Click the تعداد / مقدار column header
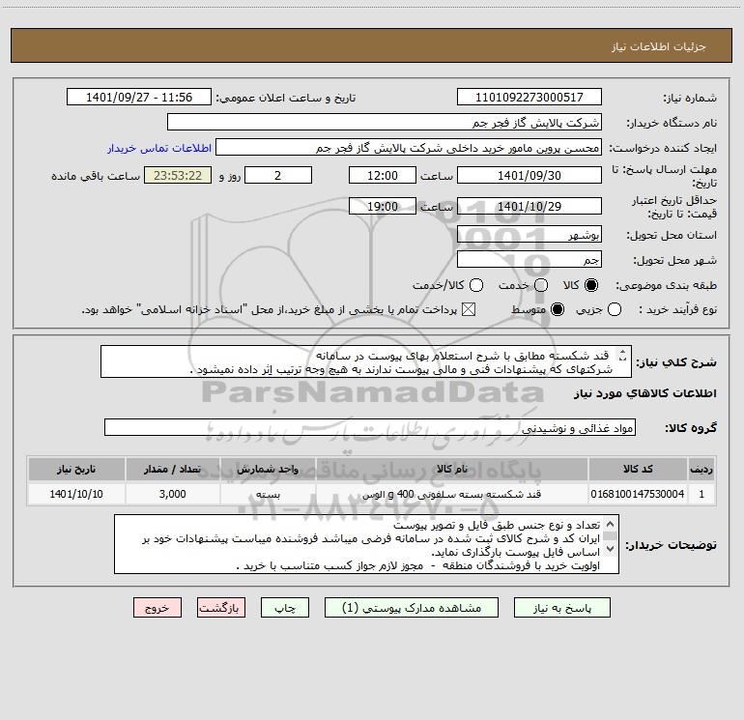 pyautogui.click(x=173, y=469)
